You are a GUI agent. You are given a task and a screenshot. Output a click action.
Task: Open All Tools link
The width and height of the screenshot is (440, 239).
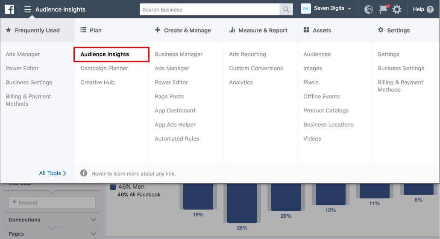(x=53, y=173)
